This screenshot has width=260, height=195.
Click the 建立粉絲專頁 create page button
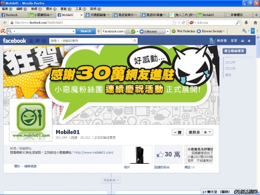(234, 51)
